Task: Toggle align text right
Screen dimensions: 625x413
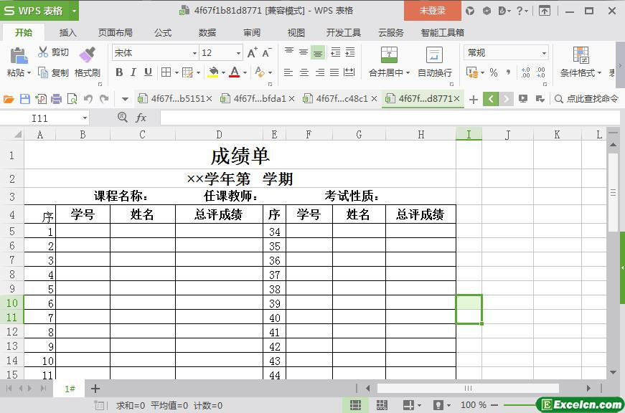Action: click(319, 72)
